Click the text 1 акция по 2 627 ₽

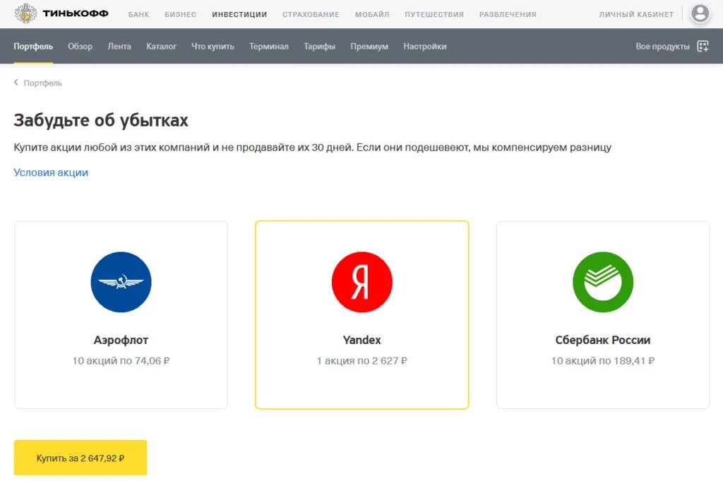(x=362, y=361)
